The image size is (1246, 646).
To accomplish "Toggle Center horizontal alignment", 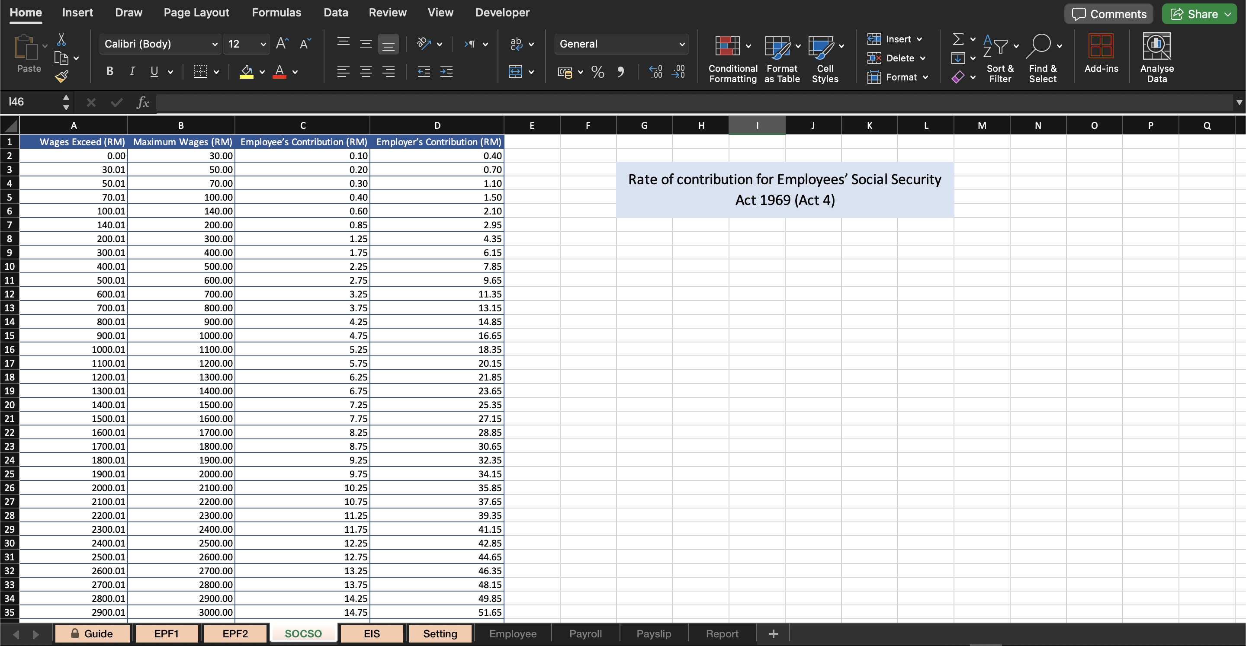I will 366,72.
